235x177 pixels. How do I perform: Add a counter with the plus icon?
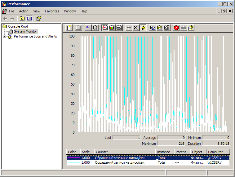(x=129, y=28)
